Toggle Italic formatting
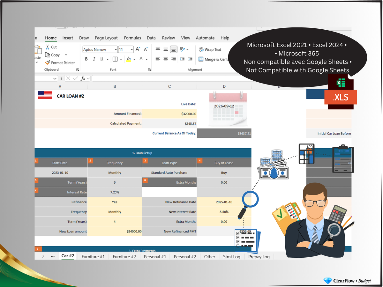 (94, 59)
